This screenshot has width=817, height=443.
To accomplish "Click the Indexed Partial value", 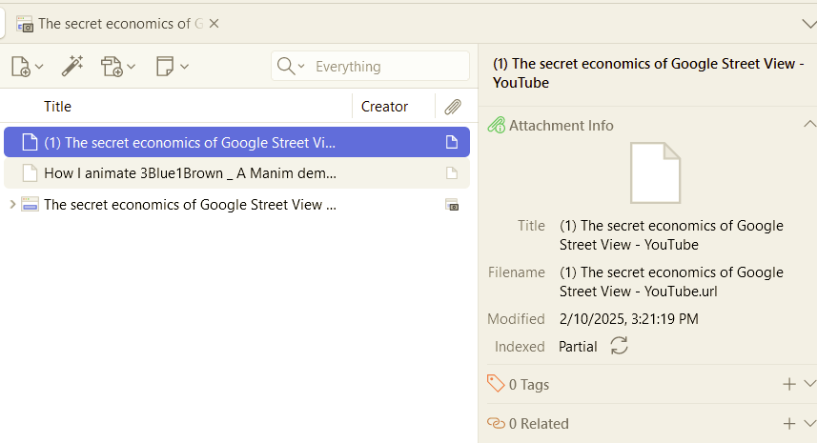I will [x=578, y=347].
